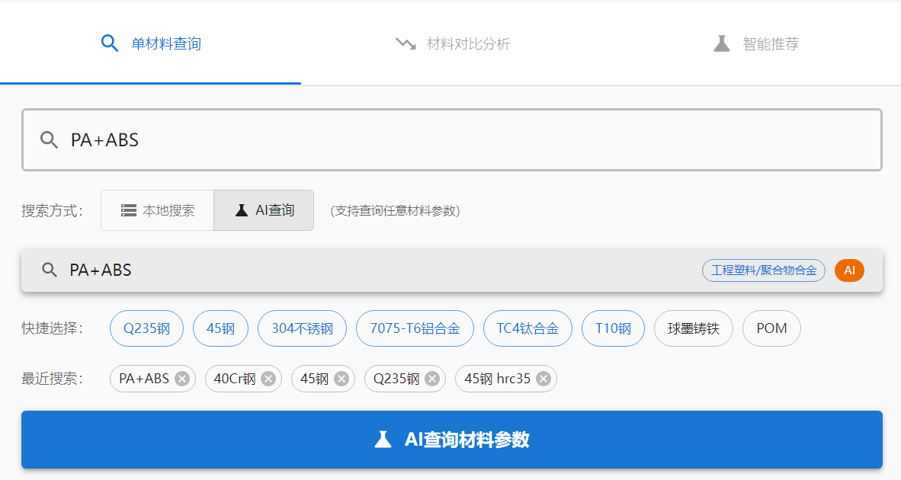Viewport: 901px width, 480px height.
Task: Choose the POM quick-select chip
Action: tap(771, 328)
